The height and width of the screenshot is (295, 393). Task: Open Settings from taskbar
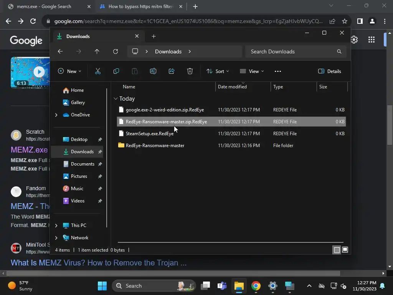point(273,286)
